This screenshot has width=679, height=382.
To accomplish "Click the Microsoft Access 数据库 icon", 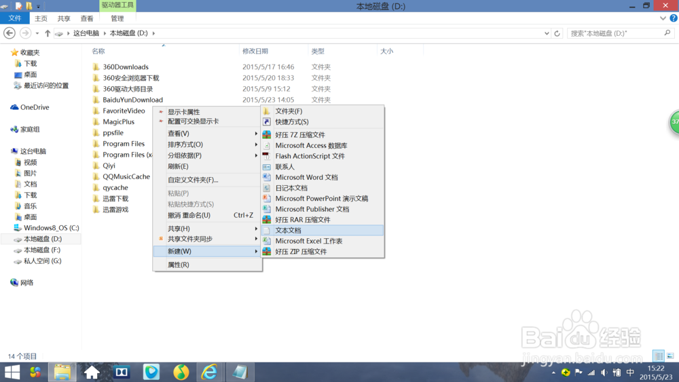I will coord(267,145).
